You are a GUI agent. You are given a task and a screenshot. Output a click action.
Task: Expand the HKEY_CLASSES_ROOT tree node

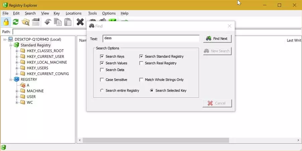pyautogui.click(x=17, y=51)
